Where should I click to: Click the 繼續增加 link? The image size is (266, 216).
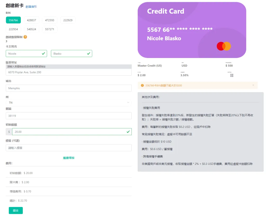coord(69,158)
